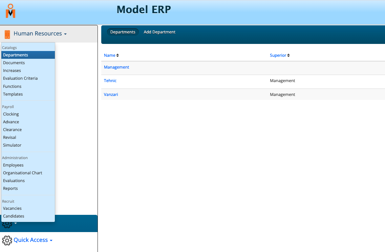
Task: Click the Vanzari department link
Action: point(111,95)
